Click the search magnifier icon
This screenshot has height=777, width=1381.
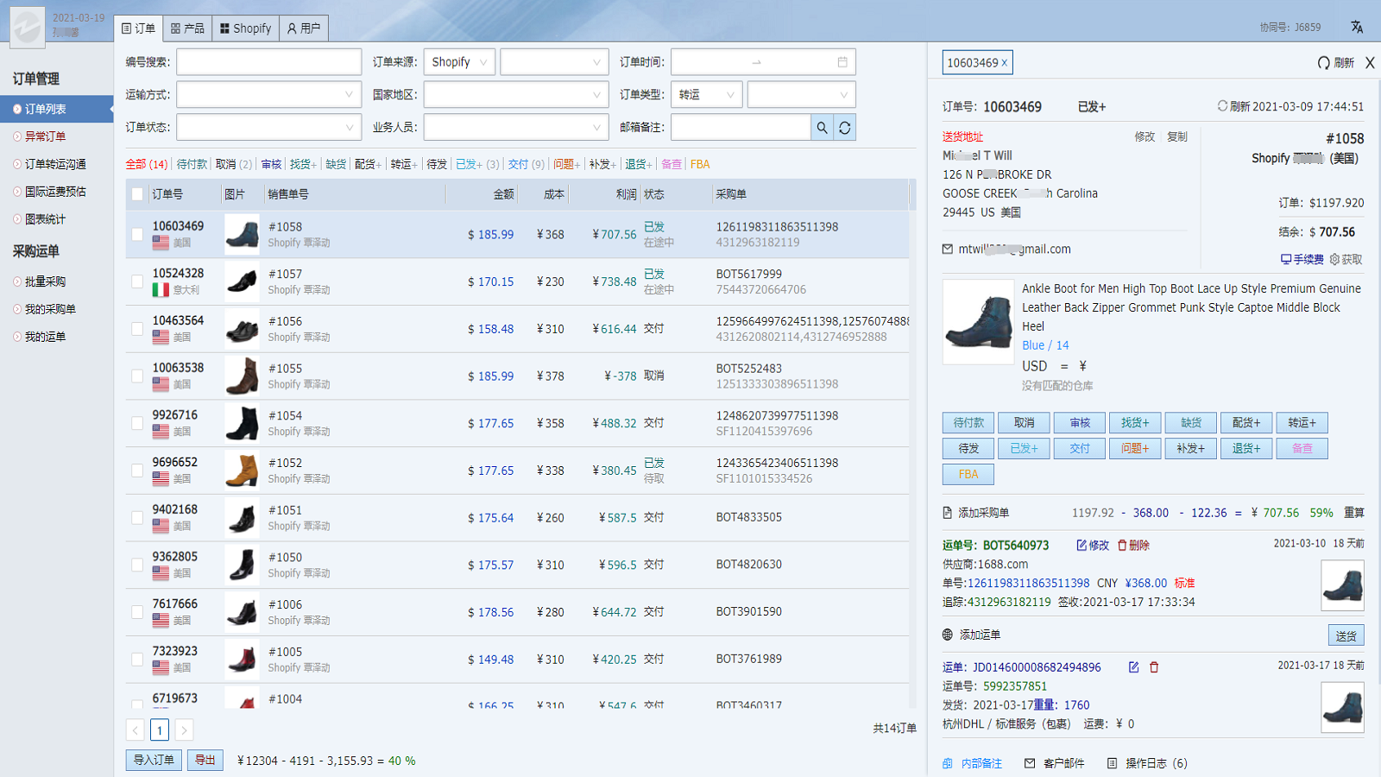pos(822,128)
